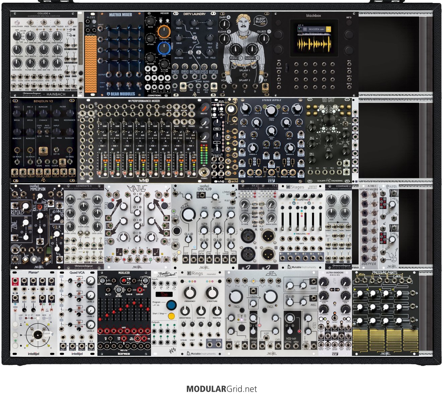Click the blue Gain knob on Messor

(164, 48)
